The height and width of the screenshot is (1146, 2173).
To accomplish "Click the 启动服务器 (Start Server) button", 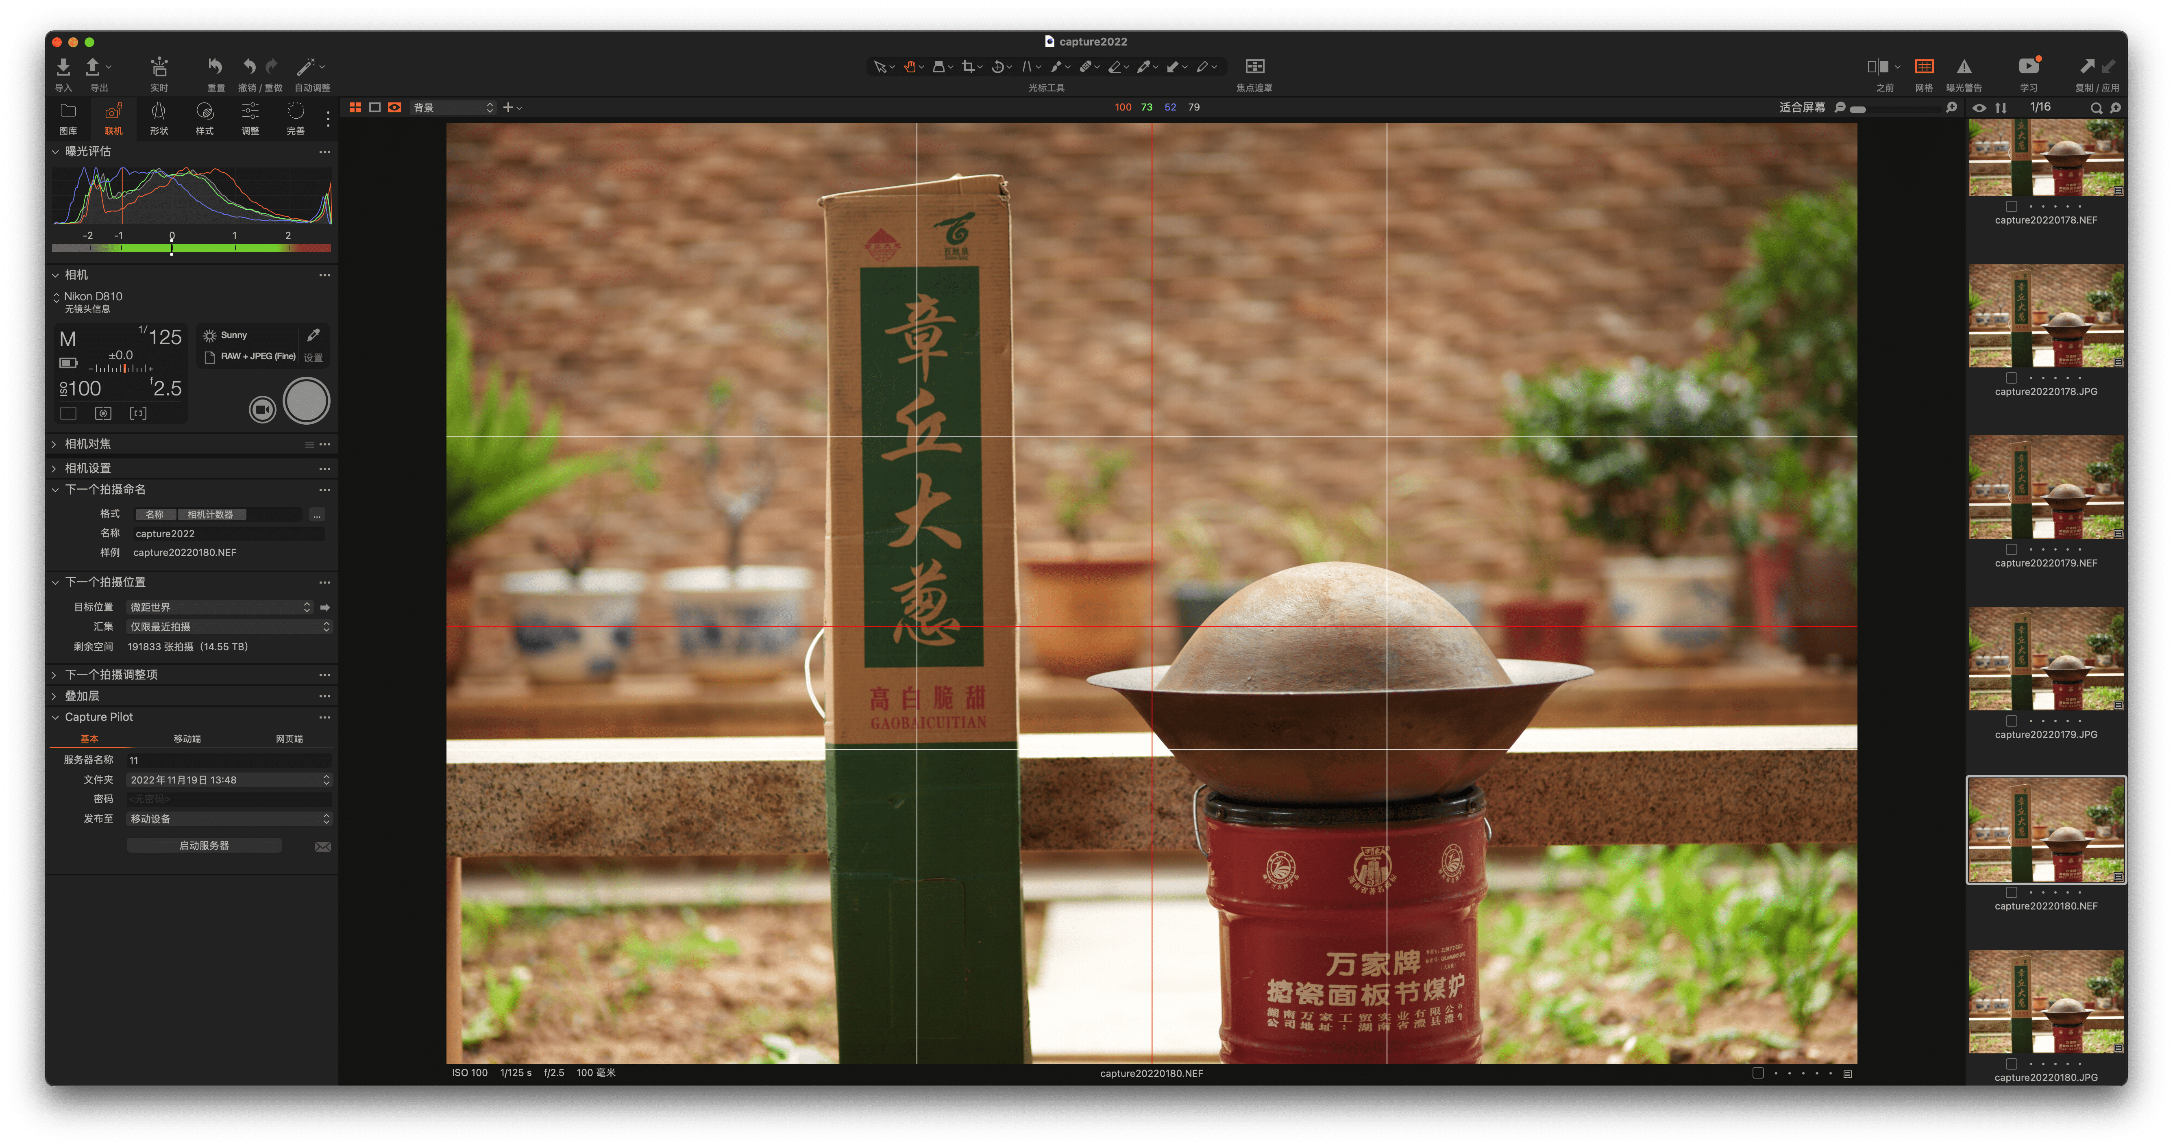I will 204,845.
